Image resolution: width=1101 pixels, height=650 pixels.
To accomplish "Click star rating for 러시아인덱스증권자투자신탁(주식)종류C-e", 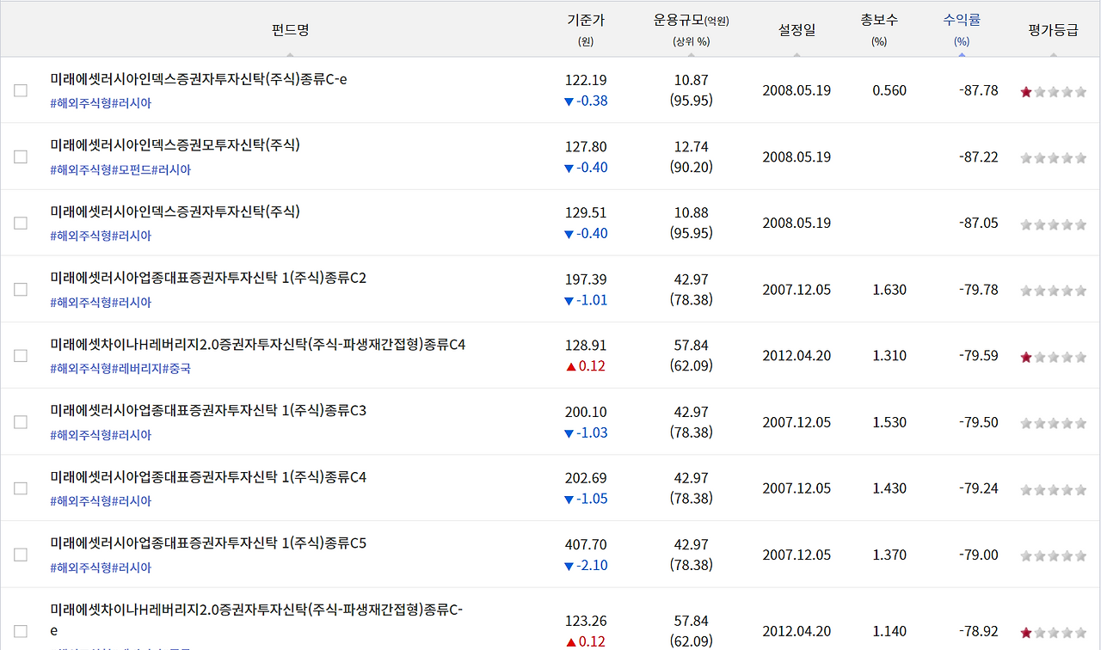I will point(1053,92).
